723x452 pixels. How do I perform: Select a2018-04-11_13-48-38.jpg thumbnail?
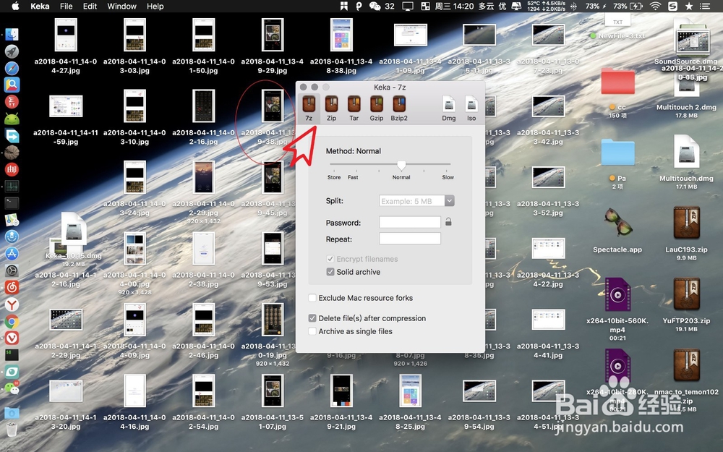[341, 35]
